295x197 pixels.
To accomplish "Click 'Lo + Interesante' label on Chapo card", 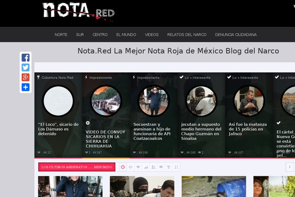I will click(x=198, y=78).
